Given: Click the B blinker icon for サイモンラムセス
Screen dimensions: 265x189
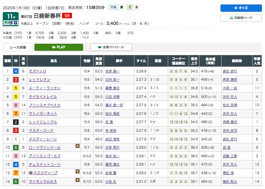Looking at the screenshot, I should (78, 180).
